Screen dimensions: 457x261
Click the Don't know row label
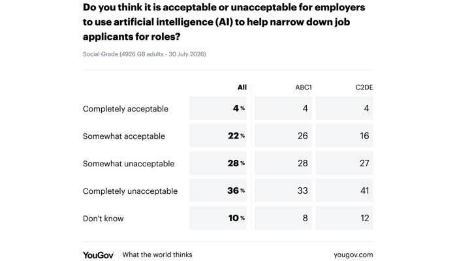[103, 219]
